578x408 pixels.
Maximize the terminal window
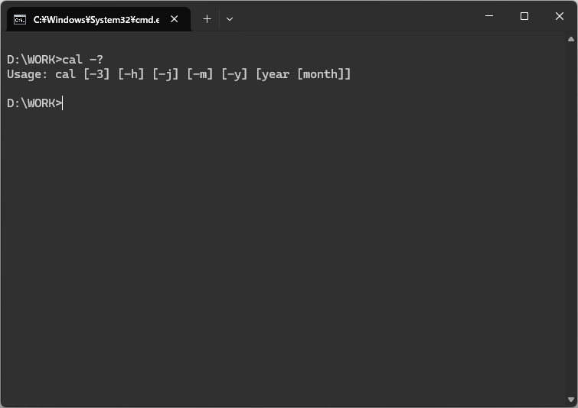[524, 16]
